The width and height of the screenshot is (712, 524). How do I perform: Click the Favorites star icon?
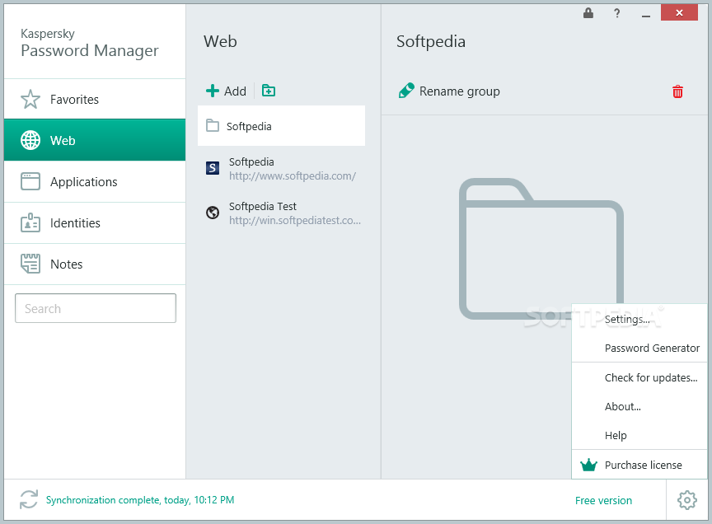30,99
